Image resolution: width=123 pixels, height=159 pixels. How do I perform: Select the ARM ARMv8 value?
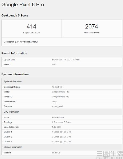pos(58,117)
